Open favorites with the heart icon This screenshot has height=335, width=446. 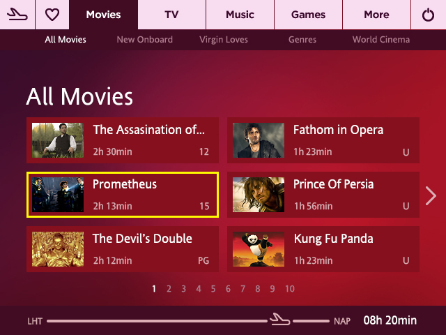(52, 15)
